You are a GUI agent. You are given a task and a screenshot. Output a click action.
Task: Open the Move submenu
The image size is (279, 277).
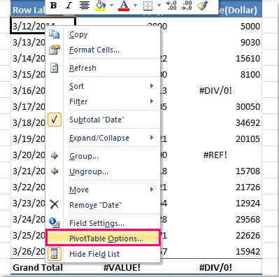(x=79, y=190)
